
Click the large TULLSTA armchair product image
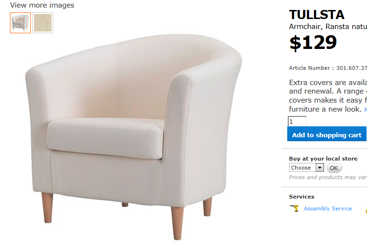click(133, 137)
